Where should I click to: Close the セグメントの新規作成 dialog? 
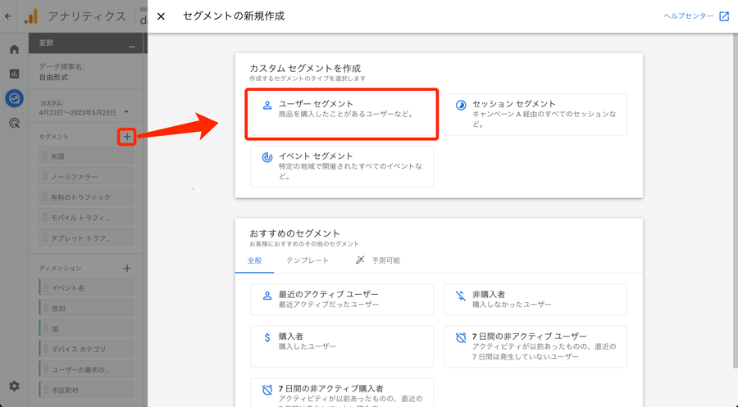point(162,16)
